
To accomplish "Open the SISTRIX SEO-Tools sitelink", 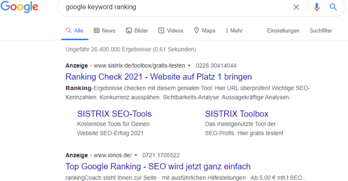I will coord(114,114).
